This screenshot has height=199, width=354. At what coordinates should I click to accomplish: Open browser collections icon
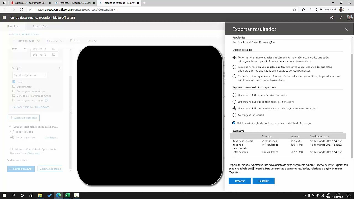click(311, 9)
